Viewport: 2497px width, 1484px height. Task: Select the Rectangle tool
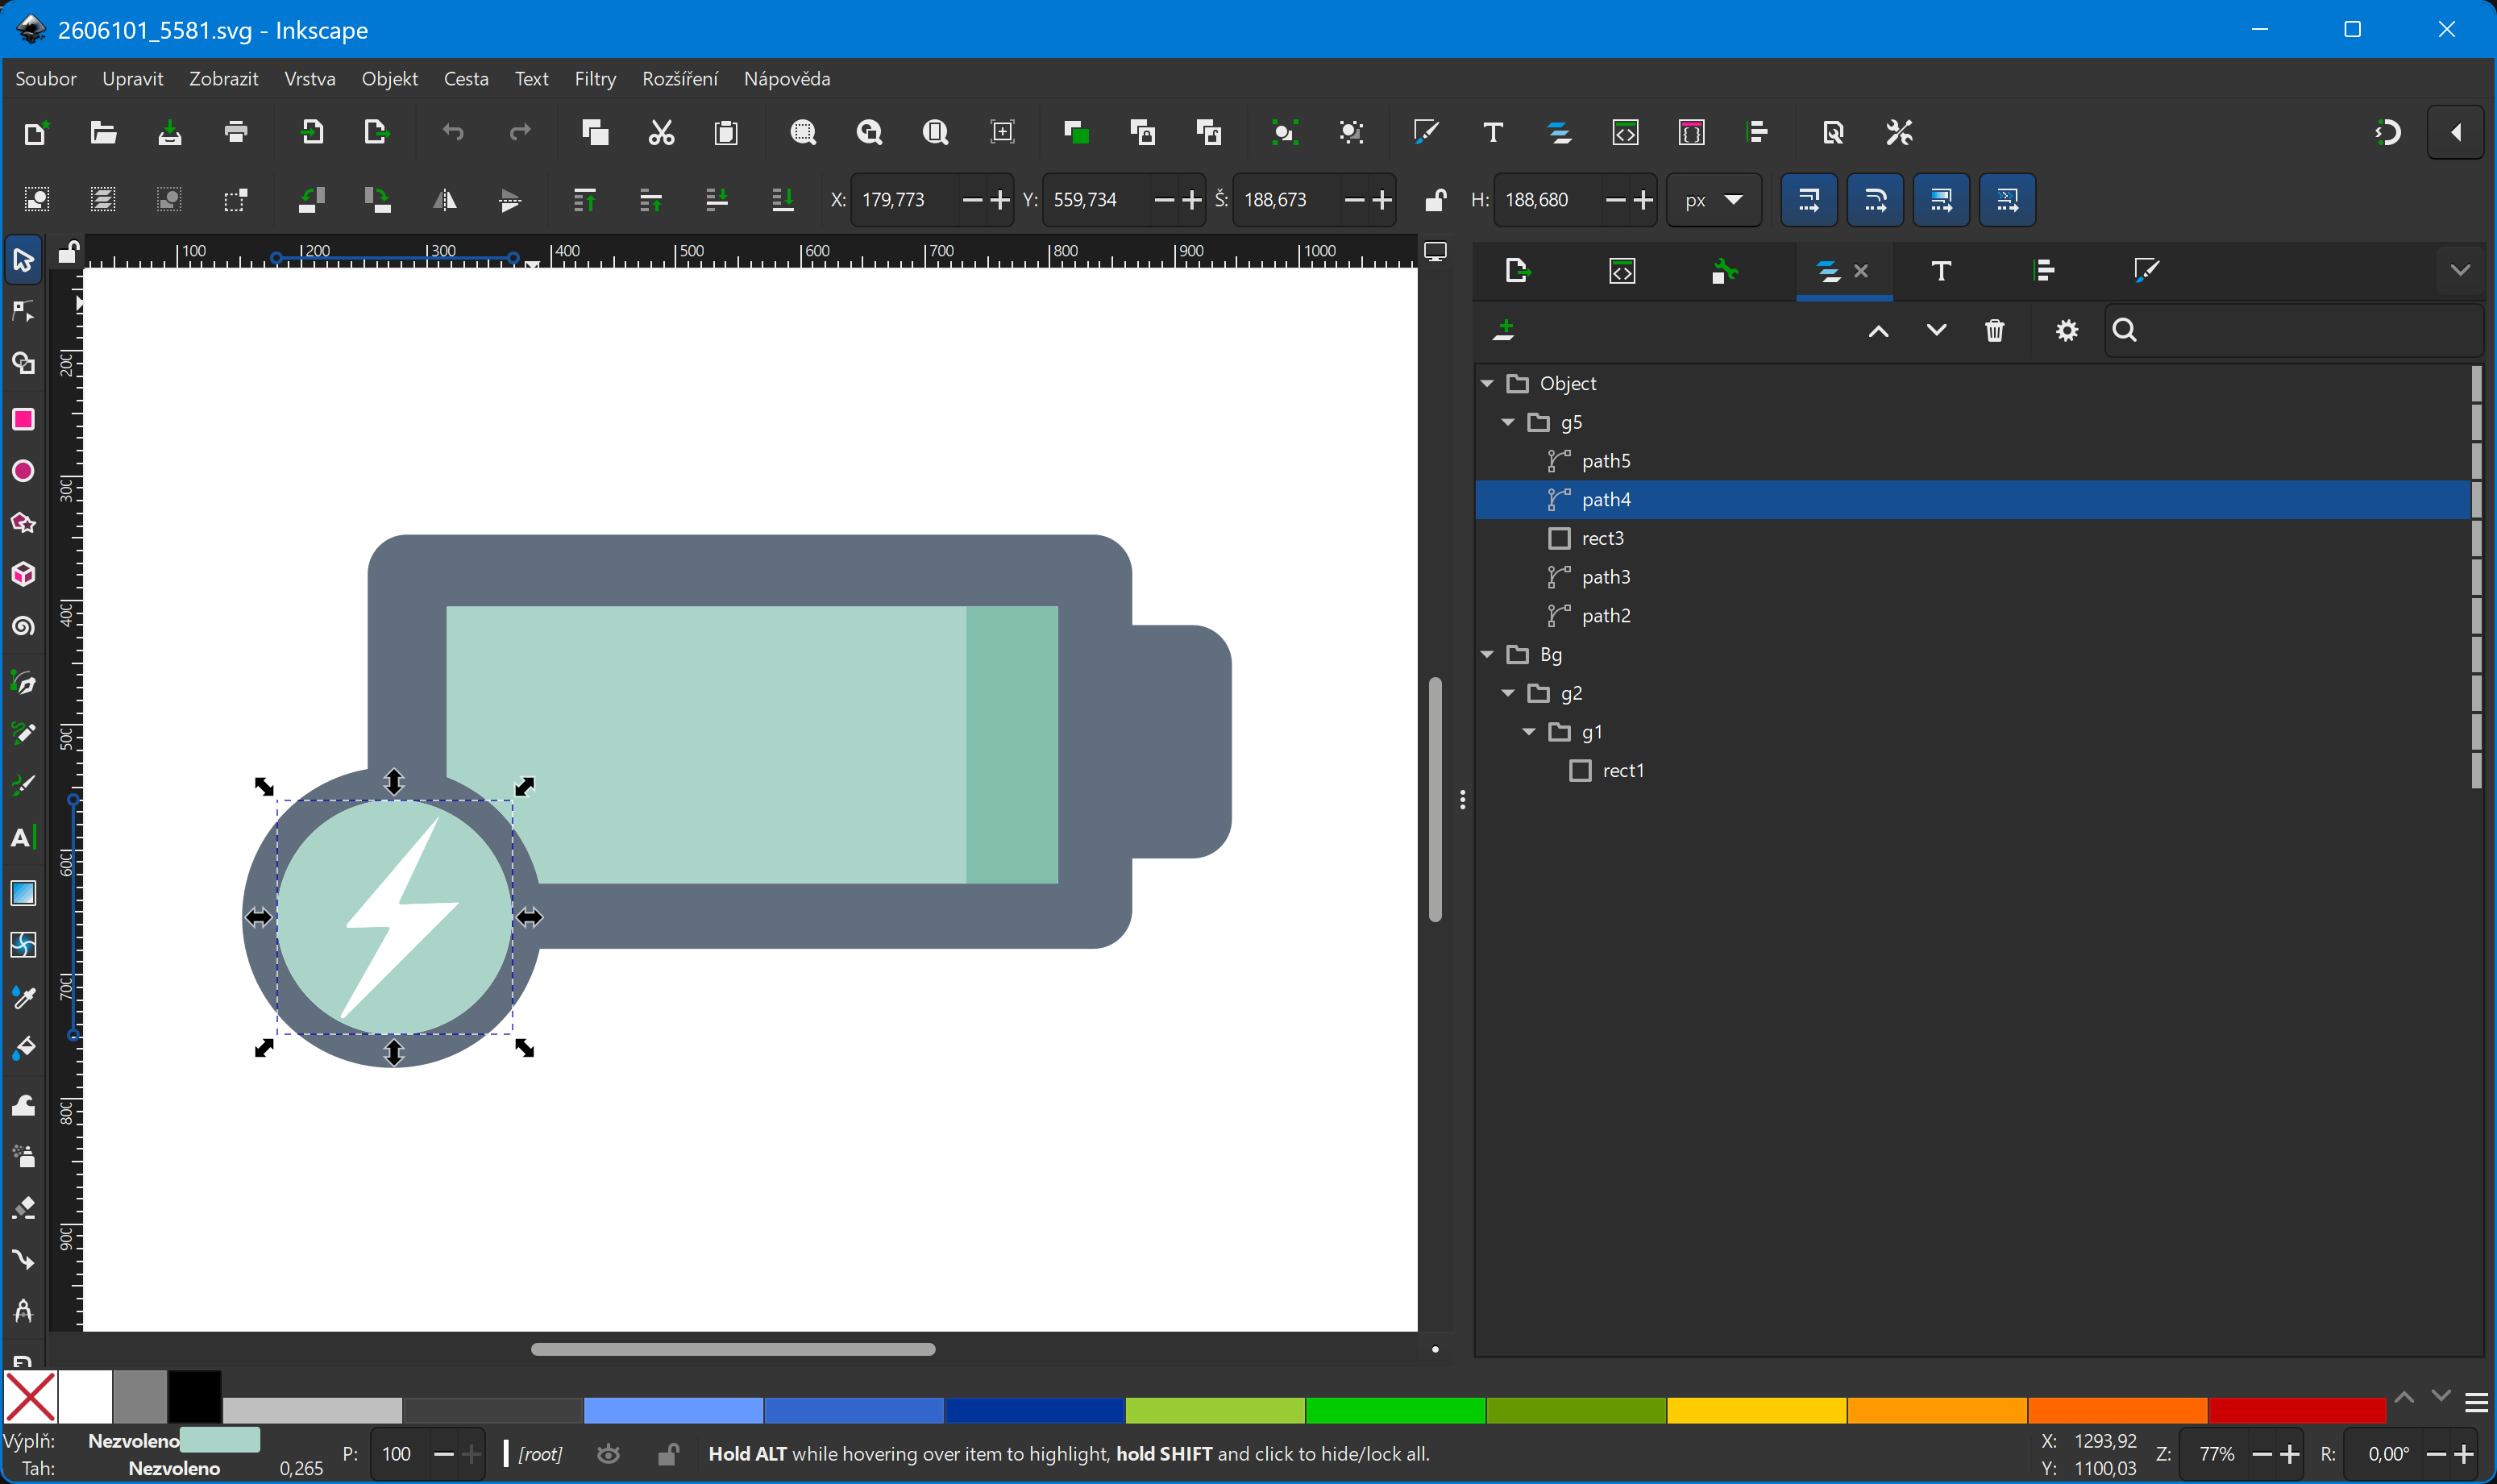(23, 419)
